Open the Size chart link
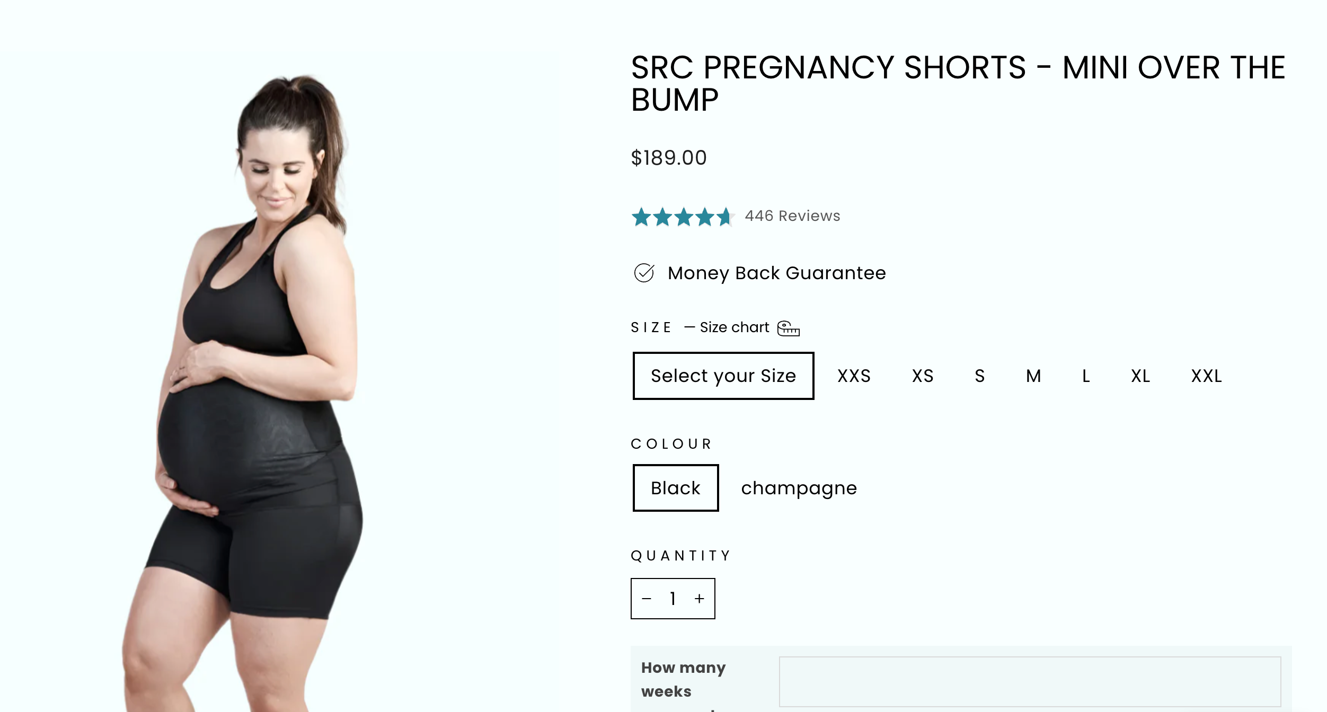Screen dimensions: 1327x712 734,327
